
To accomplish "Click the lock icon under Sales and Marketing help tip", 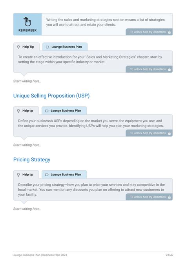I will tap(170, 69).
